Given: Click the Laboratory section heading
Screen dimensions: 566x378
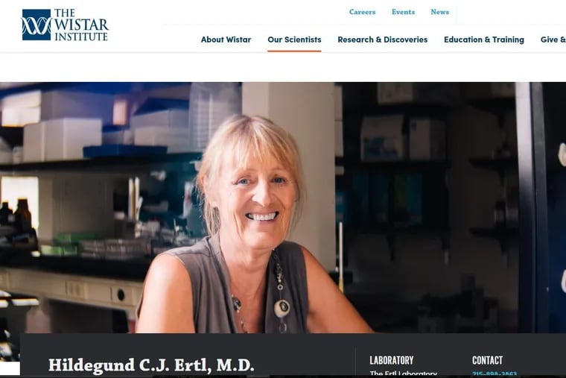Looking at the screenshot, I should 392,360.
